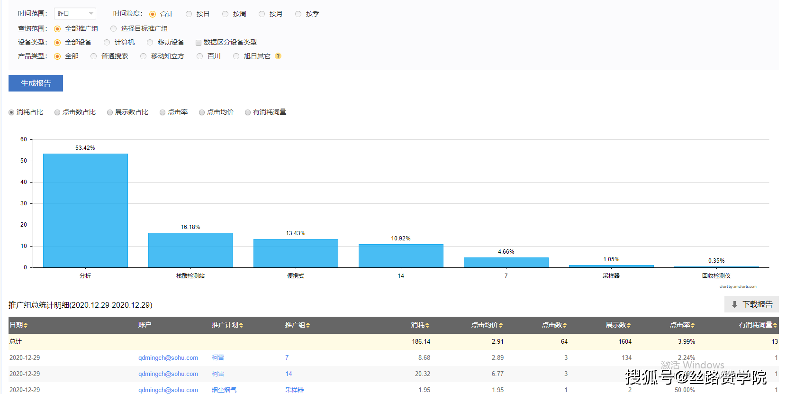Click the total 展示数 value 1604
Image resolution: width=786 pixels, height=394 pixels.
pyautogui.click(x=625, y=342)
